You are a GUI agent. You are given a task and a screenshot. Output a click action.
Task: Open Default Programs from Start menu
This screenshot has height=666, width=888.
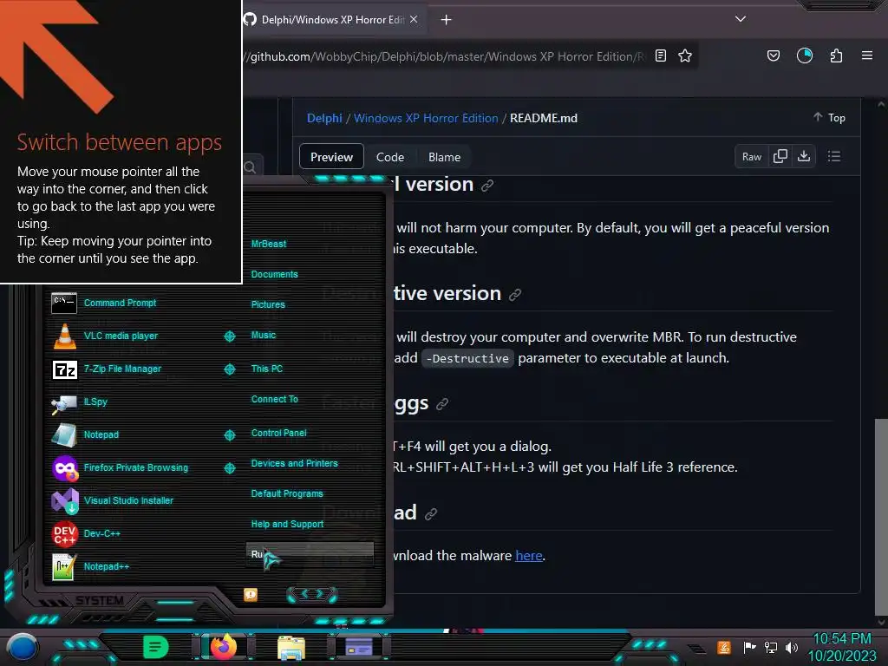tap(287, 493)
